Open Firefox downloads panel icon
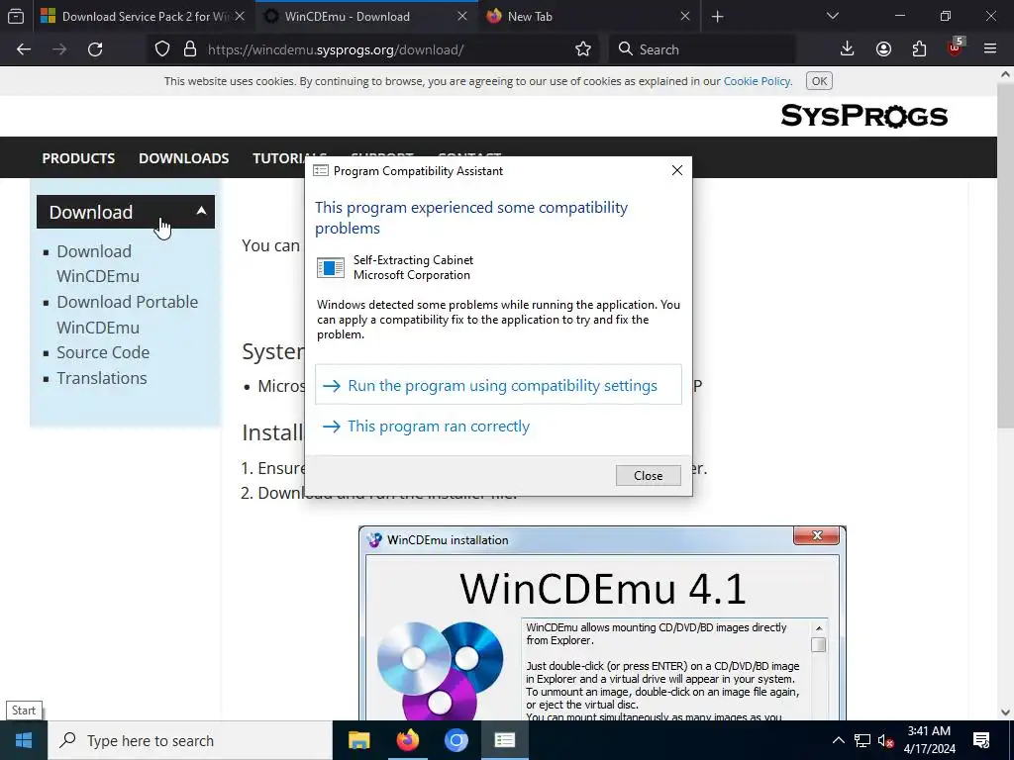The image size is (1014, 760). point(848,49)
